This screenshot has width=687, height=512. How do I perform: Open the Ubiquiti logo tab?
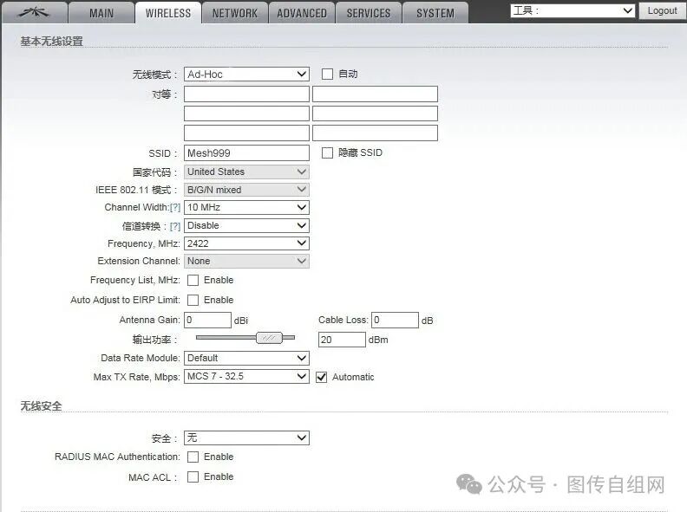[x=34, y=13]
